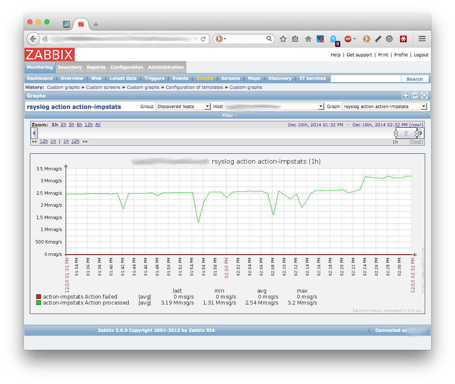Switch to the pinned monitor-icon browser tab
The height and width of the screenshot is (384, 455).
tap(67, 24)
